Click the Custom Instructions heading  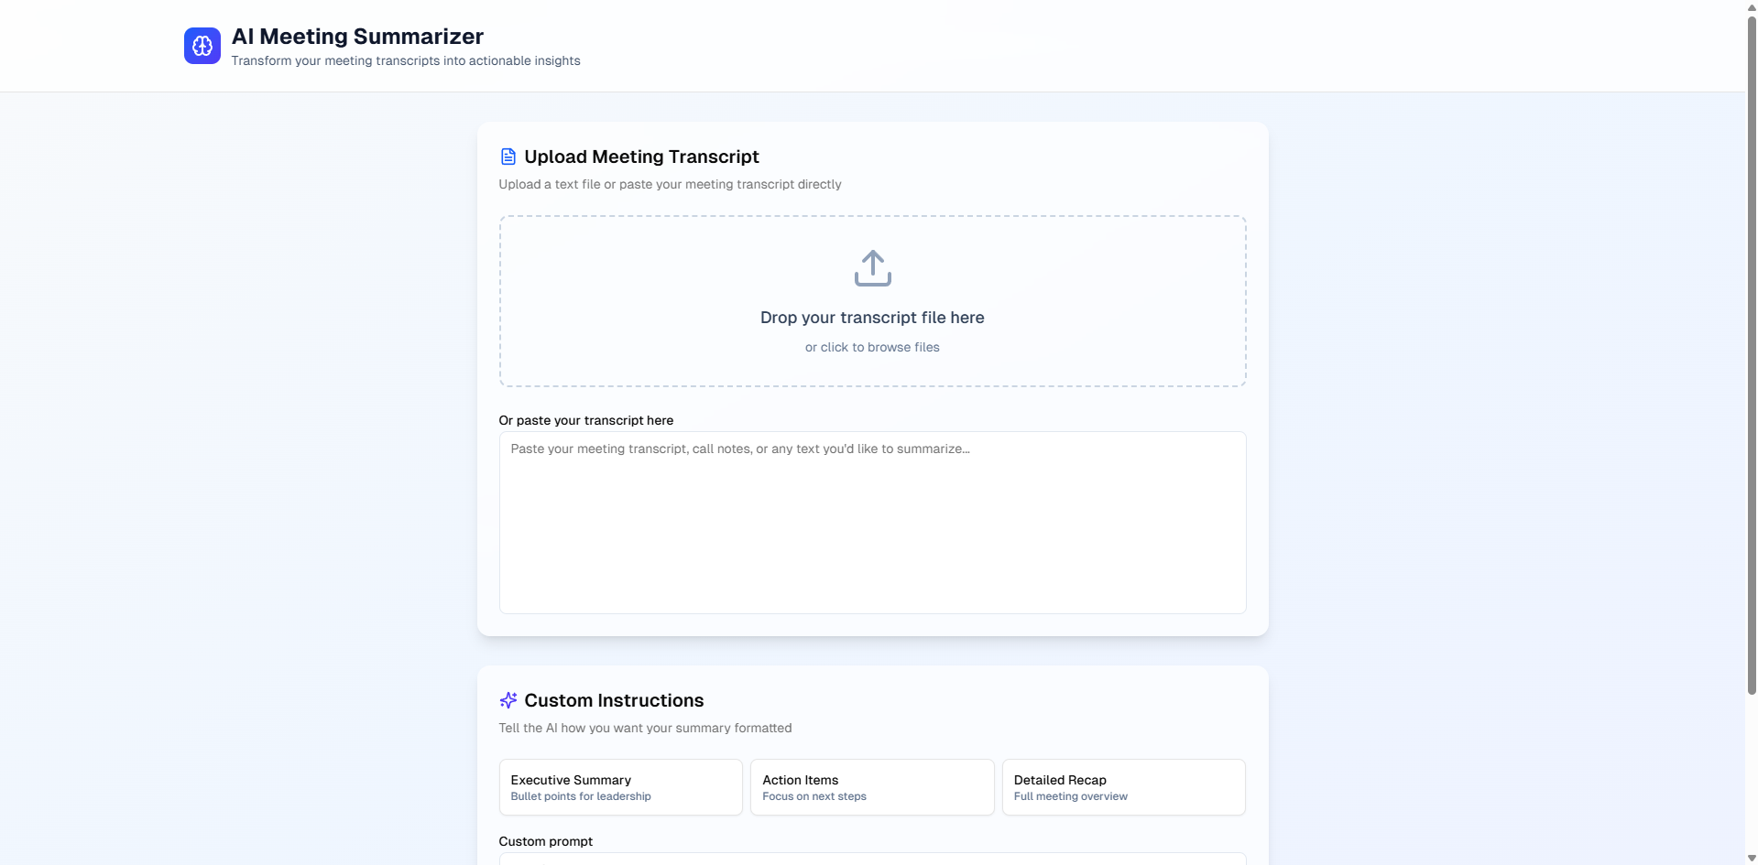tap(613, 699)
